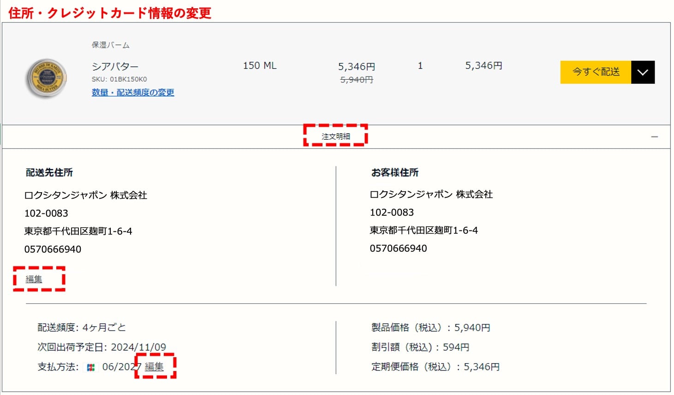Click the 150 ML size value

[x=260, y=65]
